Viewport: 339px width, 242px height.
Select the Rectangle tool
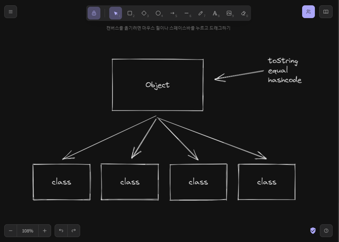pos(130,13)
